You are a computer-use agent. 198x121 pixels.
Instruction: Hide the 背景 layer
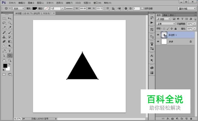point(158,42)
